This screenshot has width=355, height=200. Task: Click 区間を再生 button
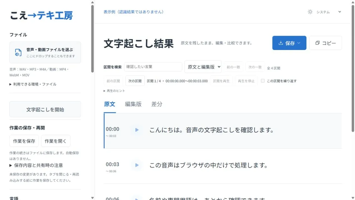221,81
